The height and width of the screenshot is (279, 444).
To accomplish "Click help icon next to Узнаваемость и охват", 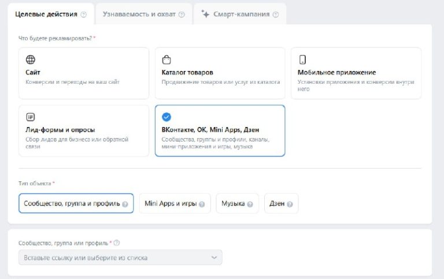I will click(x=182, y=14).
